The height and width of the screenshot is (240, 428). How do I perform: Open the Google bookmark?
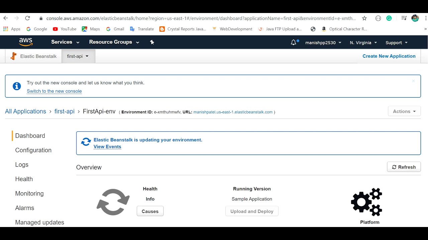coord(37,29)
